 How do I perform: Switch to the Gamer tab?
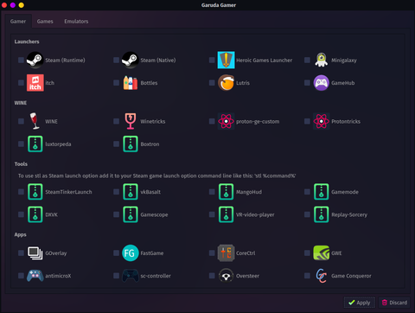18,22
